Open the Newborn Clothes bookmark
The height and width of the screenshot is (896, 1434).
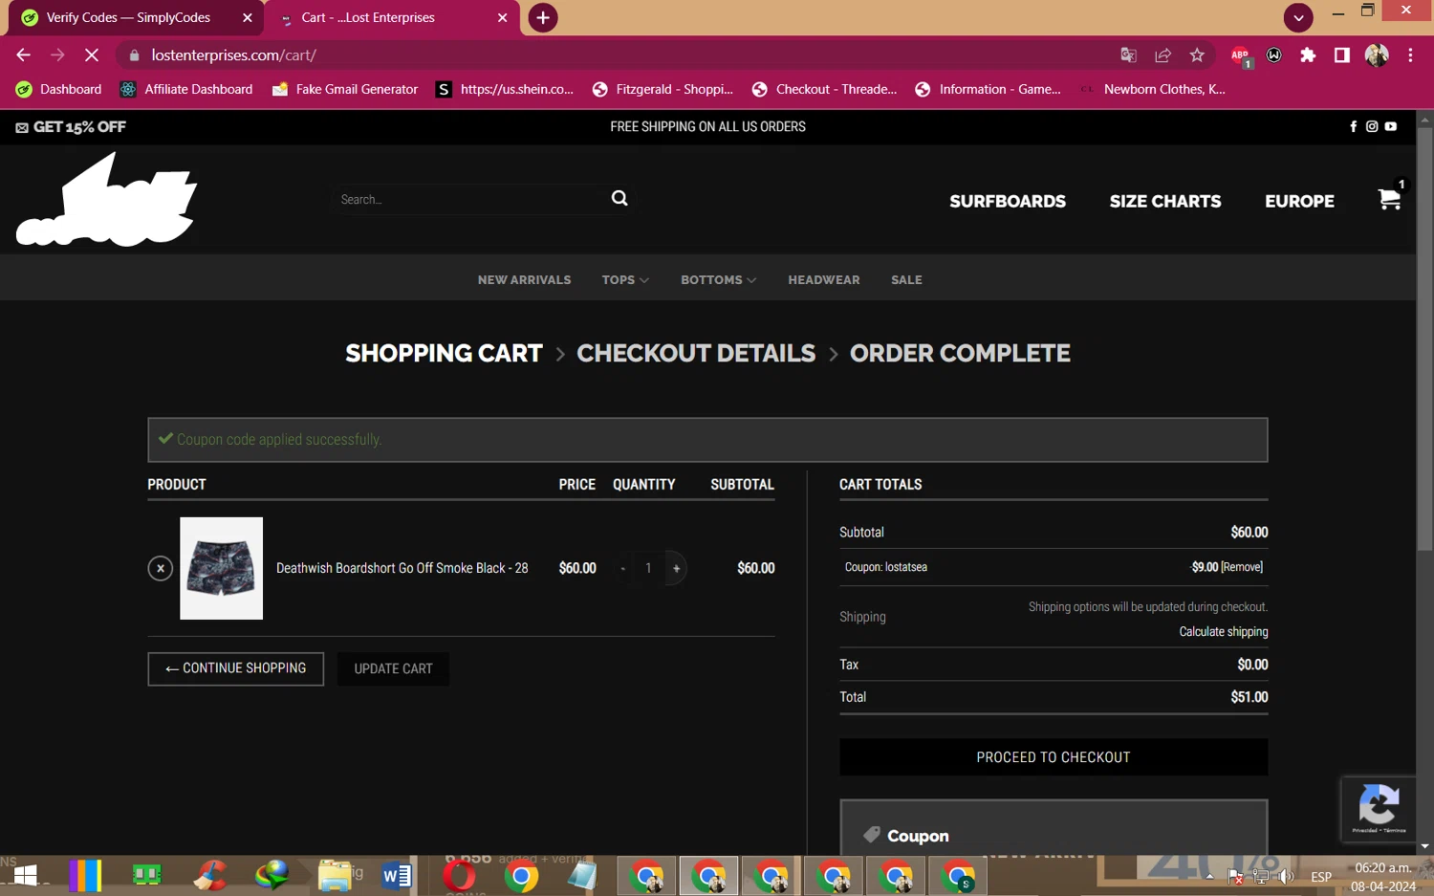[1152, 89]
